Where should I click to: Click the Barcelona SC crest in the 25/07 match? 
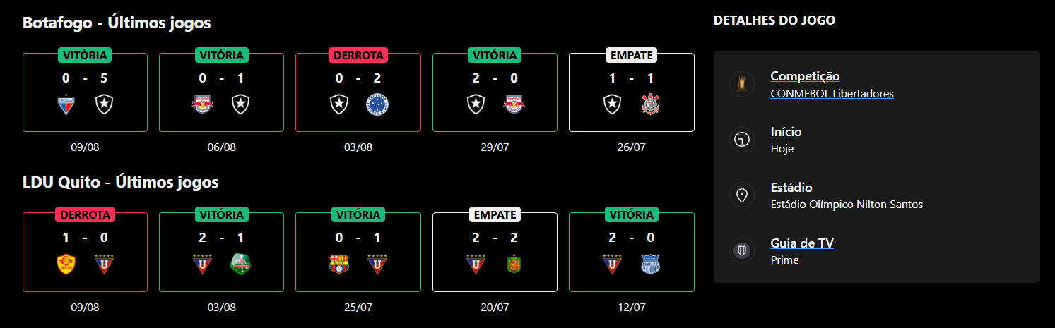tap(340, 264)
